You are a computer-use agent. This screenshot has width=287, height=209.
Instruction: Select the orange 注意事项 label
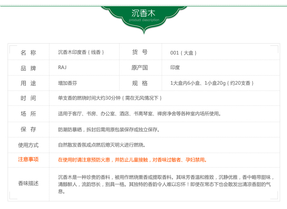coord(28,159)
